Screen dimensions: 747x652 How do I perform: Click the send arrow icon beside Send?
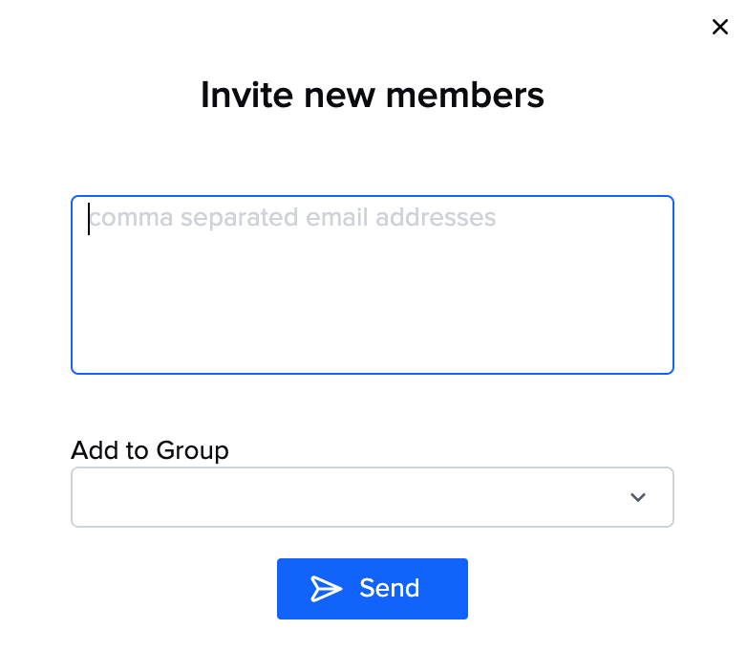click(326, 588)
